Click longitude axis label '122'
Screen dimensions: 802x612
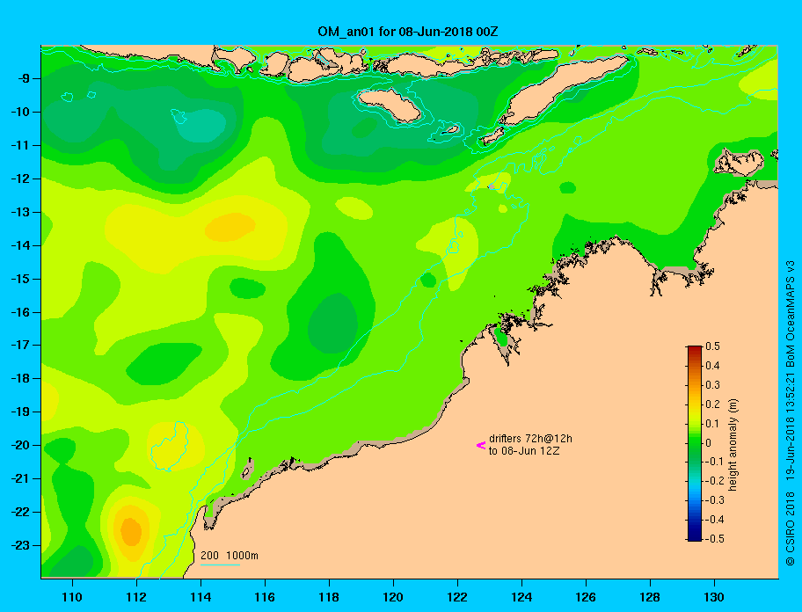click(457, 597)
